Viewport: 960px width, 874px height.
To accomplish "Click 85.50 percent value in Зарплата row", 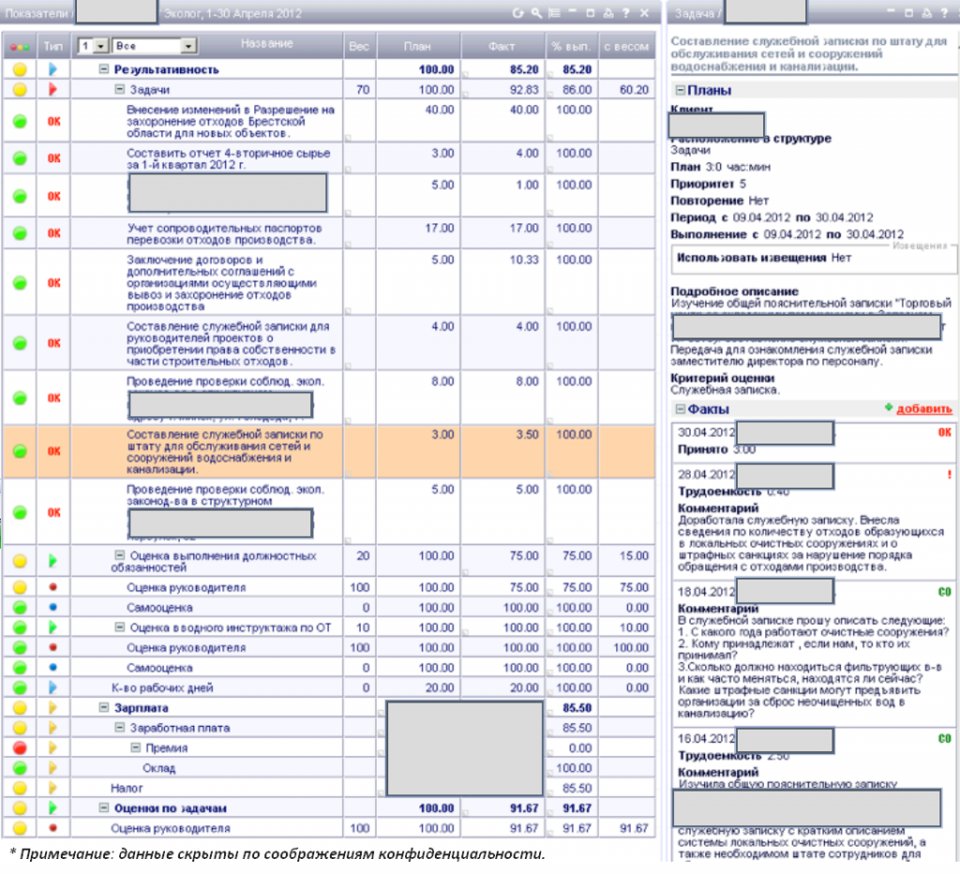I will tap(577, 708).
